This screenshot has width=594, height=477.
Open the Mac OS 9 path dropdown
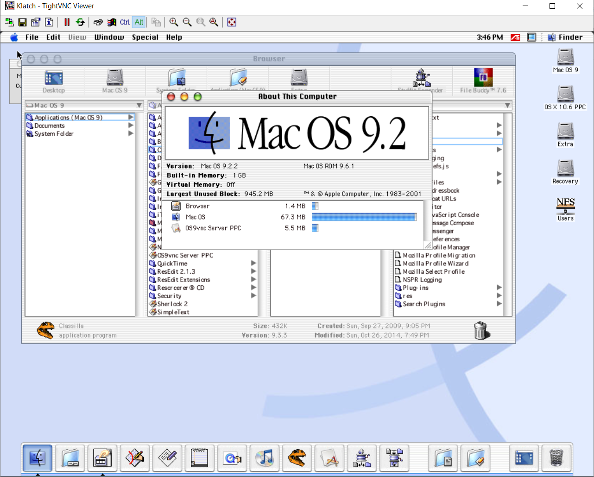point(84,105)
